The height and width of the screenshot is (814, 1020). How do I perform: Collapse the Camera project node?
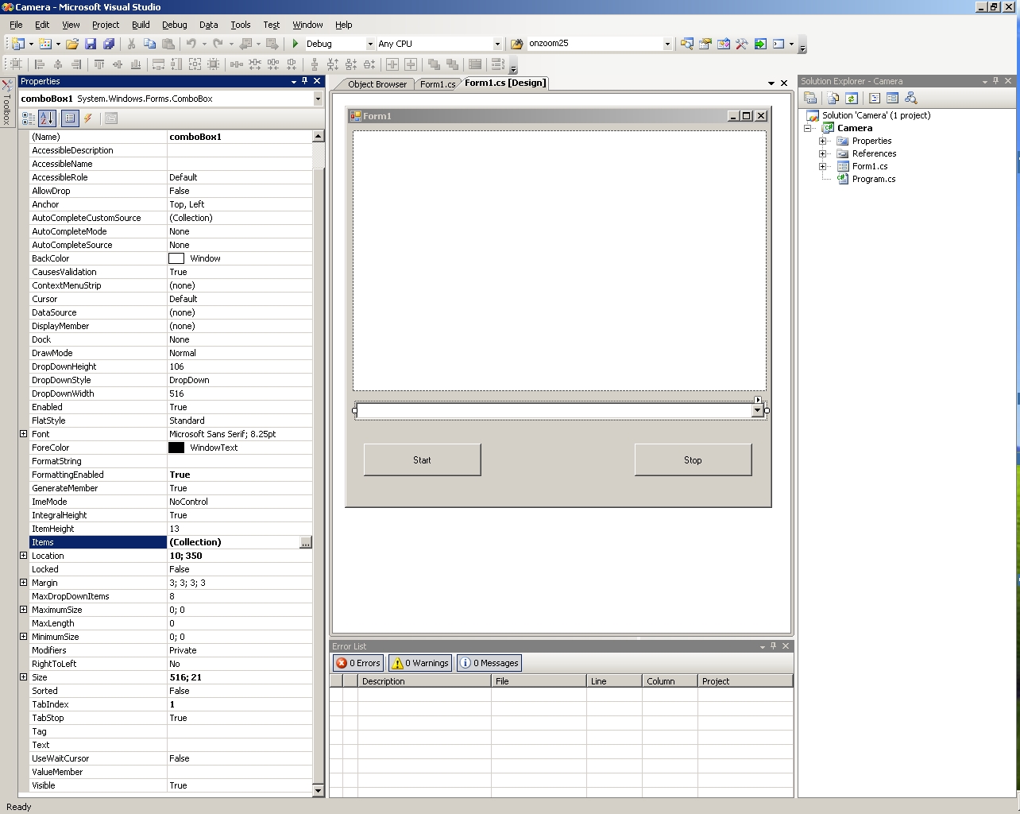(808, 128)
